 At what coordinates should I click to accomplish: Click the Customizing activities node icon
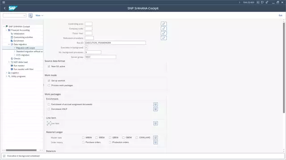[x=12, y=37]
